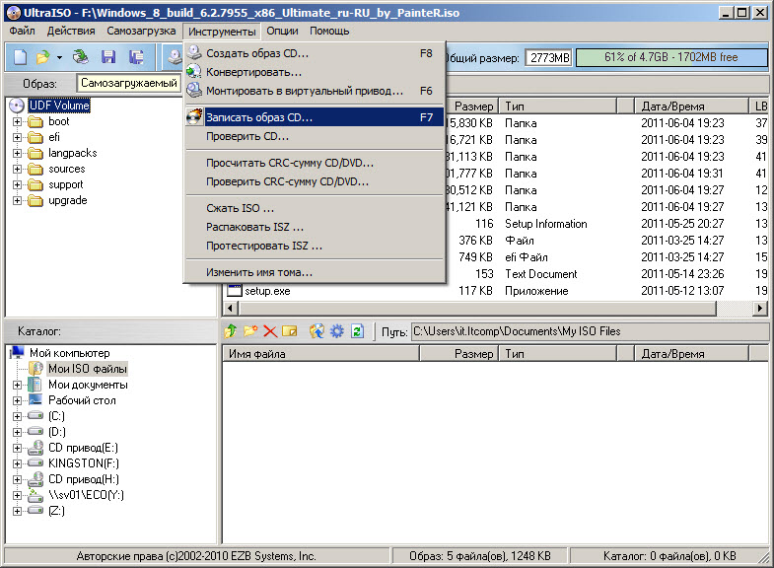Click the horizontal scrollbar right arrow
The width and height of the screenshot is (774, 568).
pos(759,308)
